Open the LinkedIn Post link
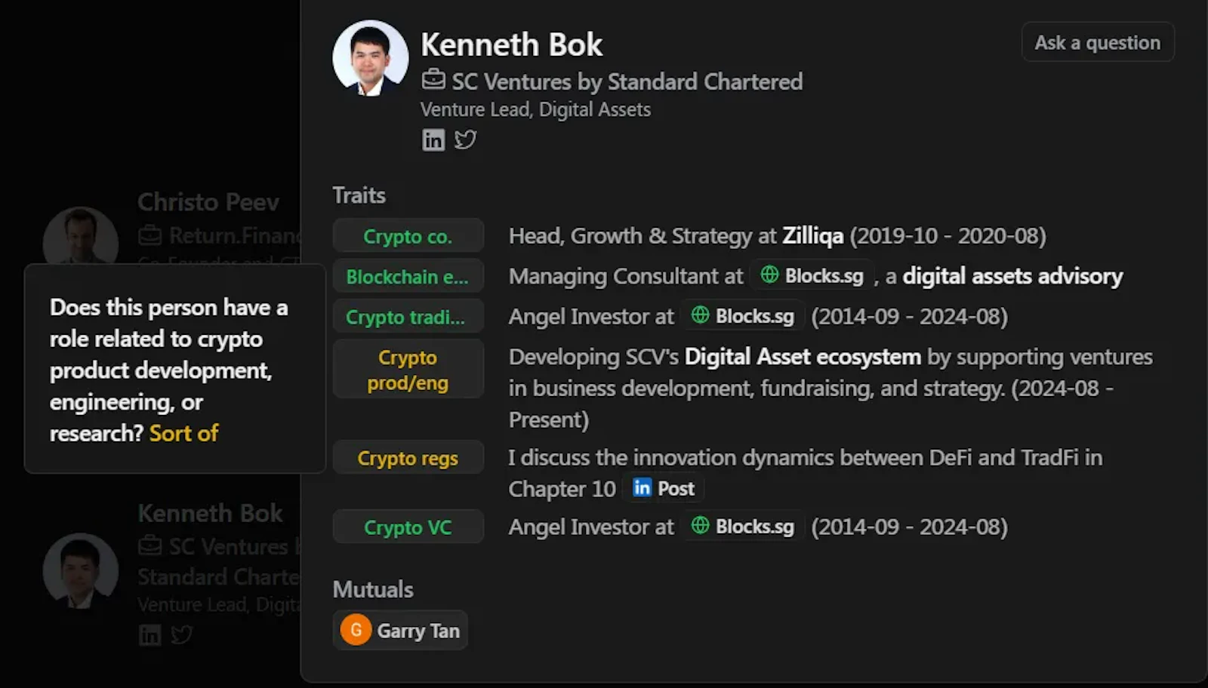Screen dimensions: 1208x688 tap(664, 489)
